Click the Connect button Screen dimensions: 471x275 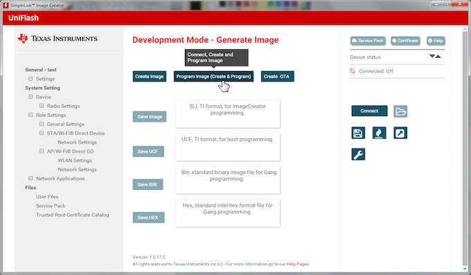coord(369,111)
